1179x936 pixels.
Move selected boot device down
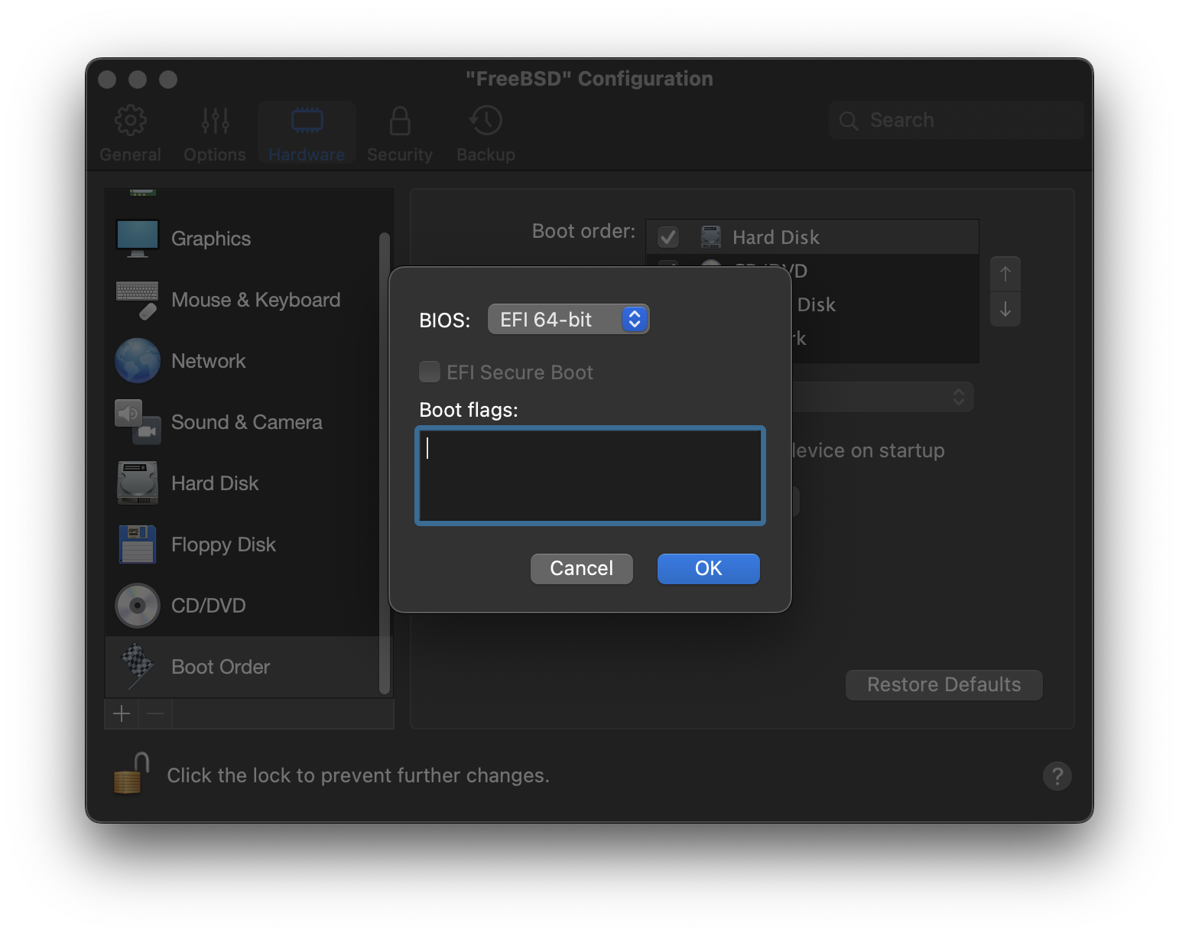pos(1005,310)
